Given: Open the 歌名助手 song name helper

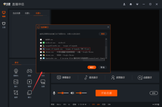Looking at the screenshot, I should tap(91, 77).
